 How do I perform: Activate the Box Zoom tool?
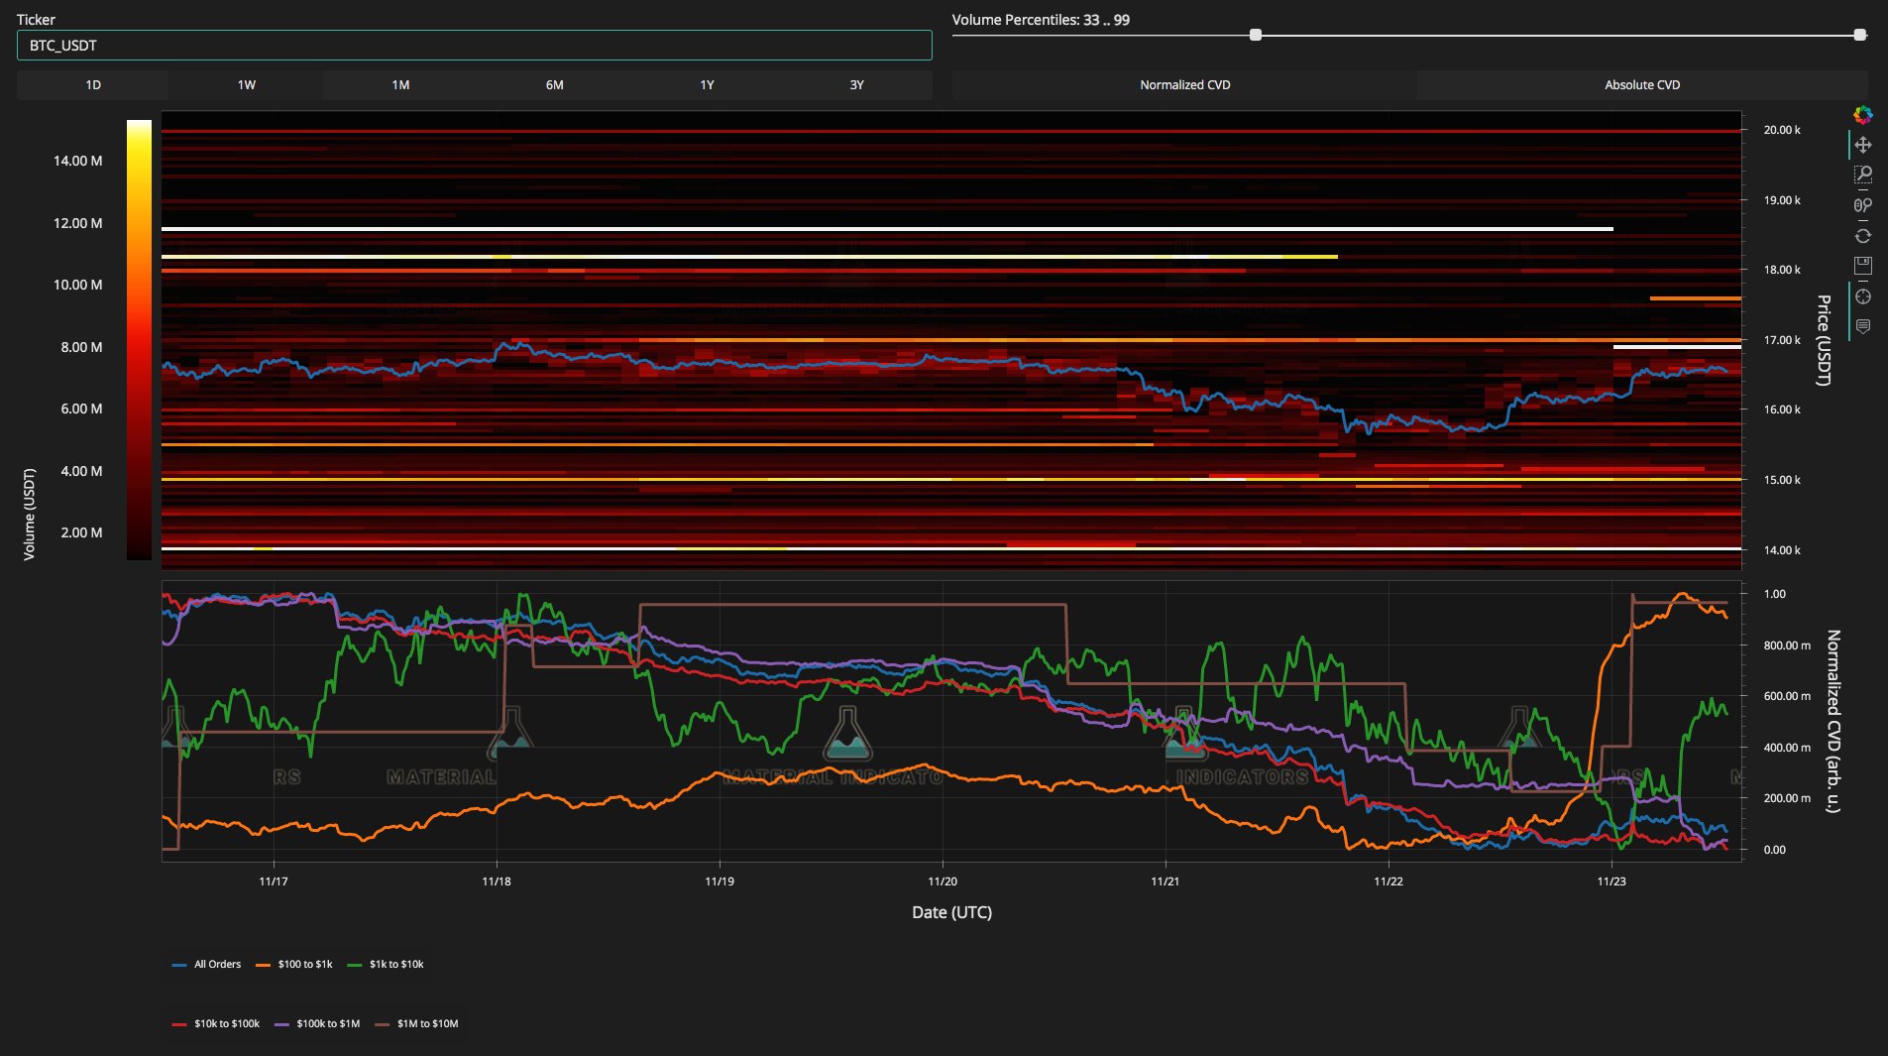(x=1863, y=175)
